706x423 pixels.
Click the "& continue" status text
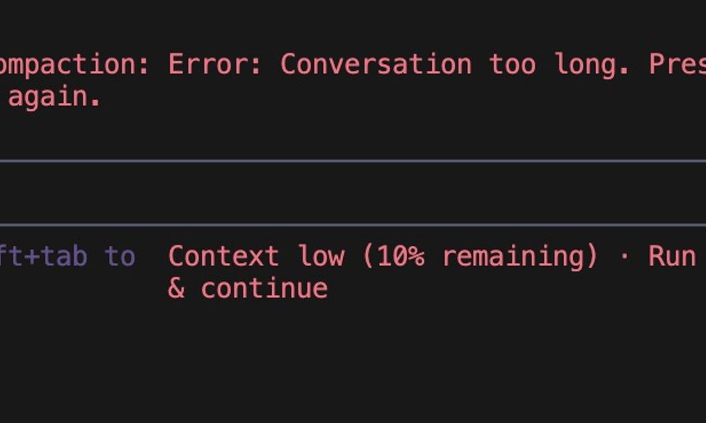248,289
